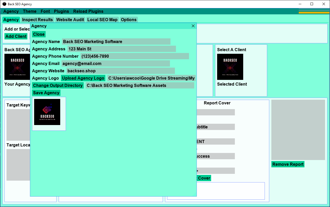This screenshot has height=207, width=330.
Task: Click Upload Agency Logo button
Action: click(83, 78)
